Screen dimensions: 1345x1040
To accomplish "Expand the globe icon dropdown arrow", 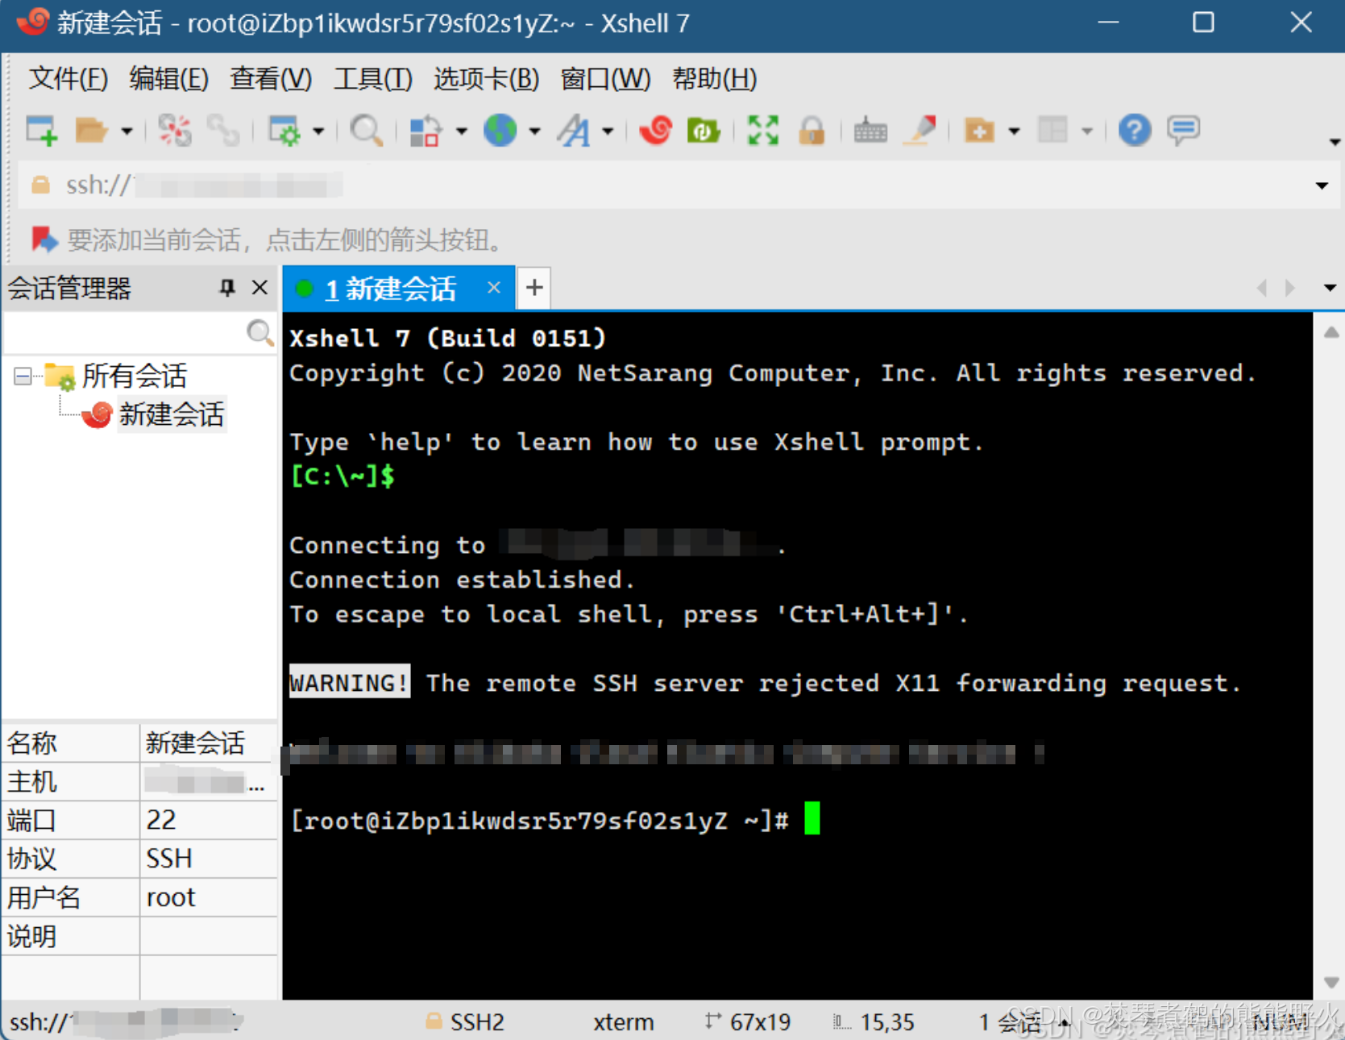I will coord(534,131).
